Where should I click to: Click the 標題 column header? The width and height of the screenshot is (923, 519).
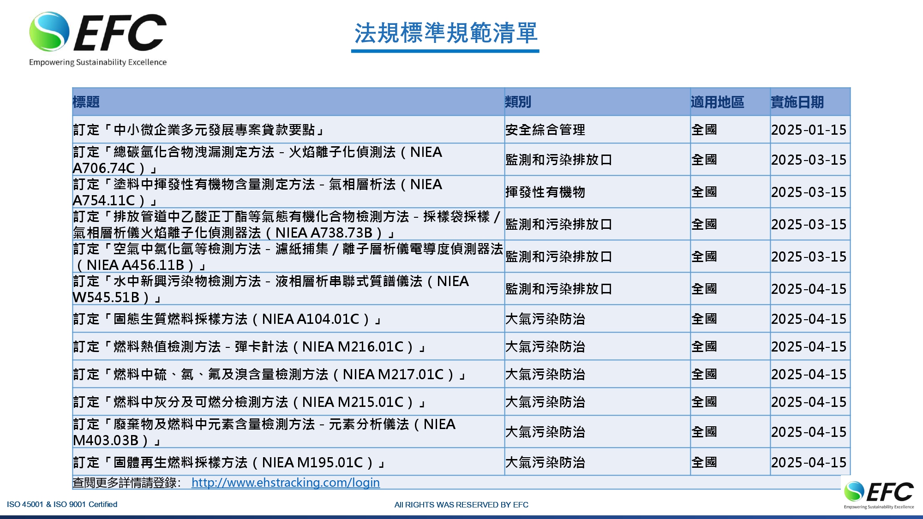pos(288,101)
